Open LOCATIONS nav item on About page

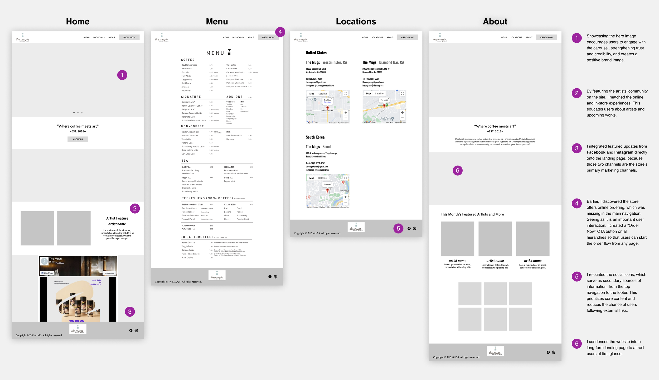pos(516,37)
